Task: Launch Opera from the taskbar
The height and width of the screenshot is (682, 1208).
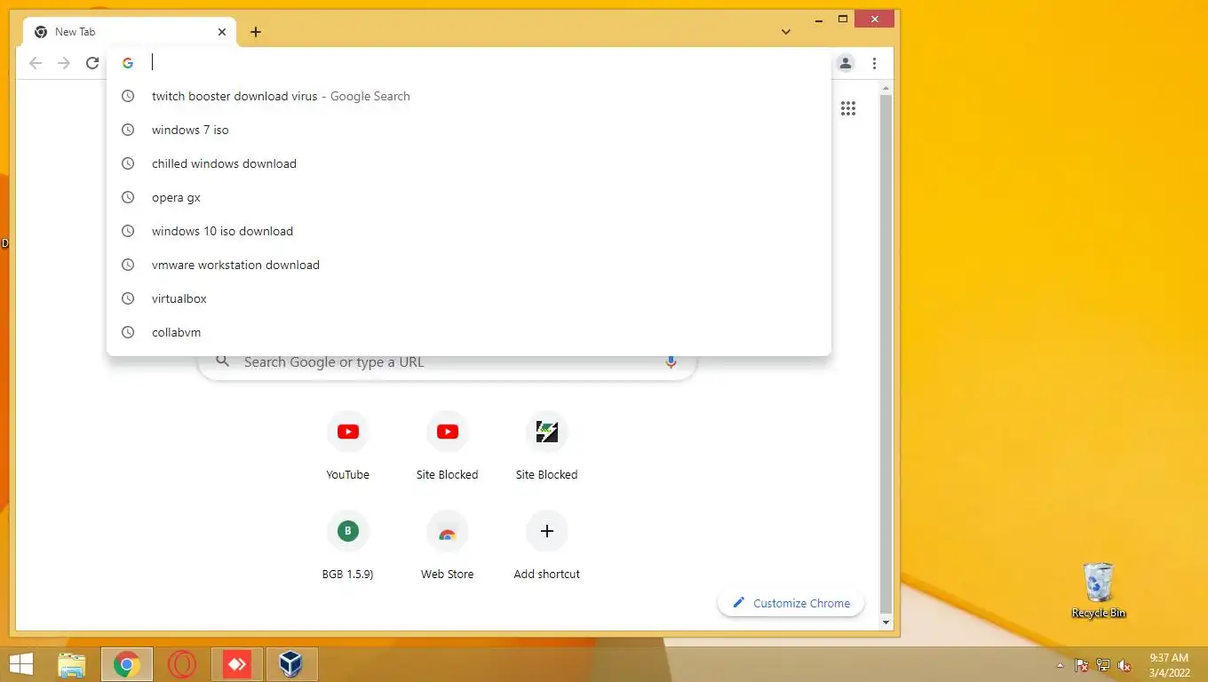Action: tap(182, 664)
